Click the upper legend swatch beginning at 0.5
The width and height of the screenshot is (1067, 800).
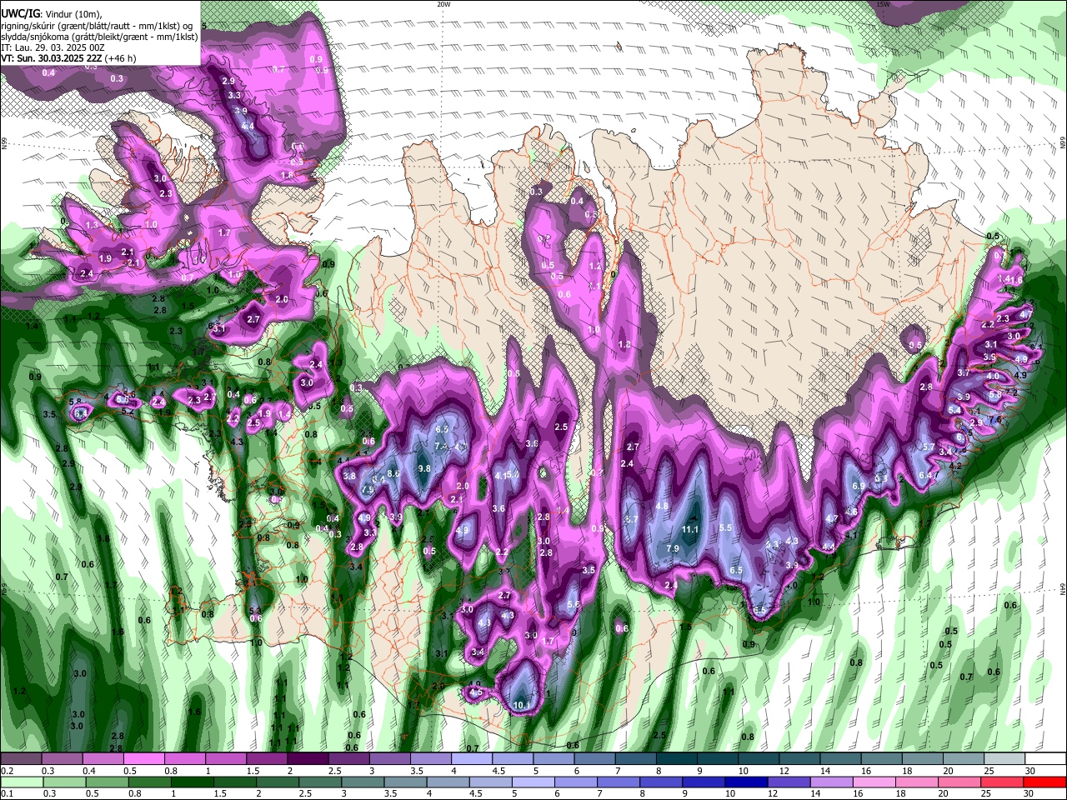pos(143,759)
